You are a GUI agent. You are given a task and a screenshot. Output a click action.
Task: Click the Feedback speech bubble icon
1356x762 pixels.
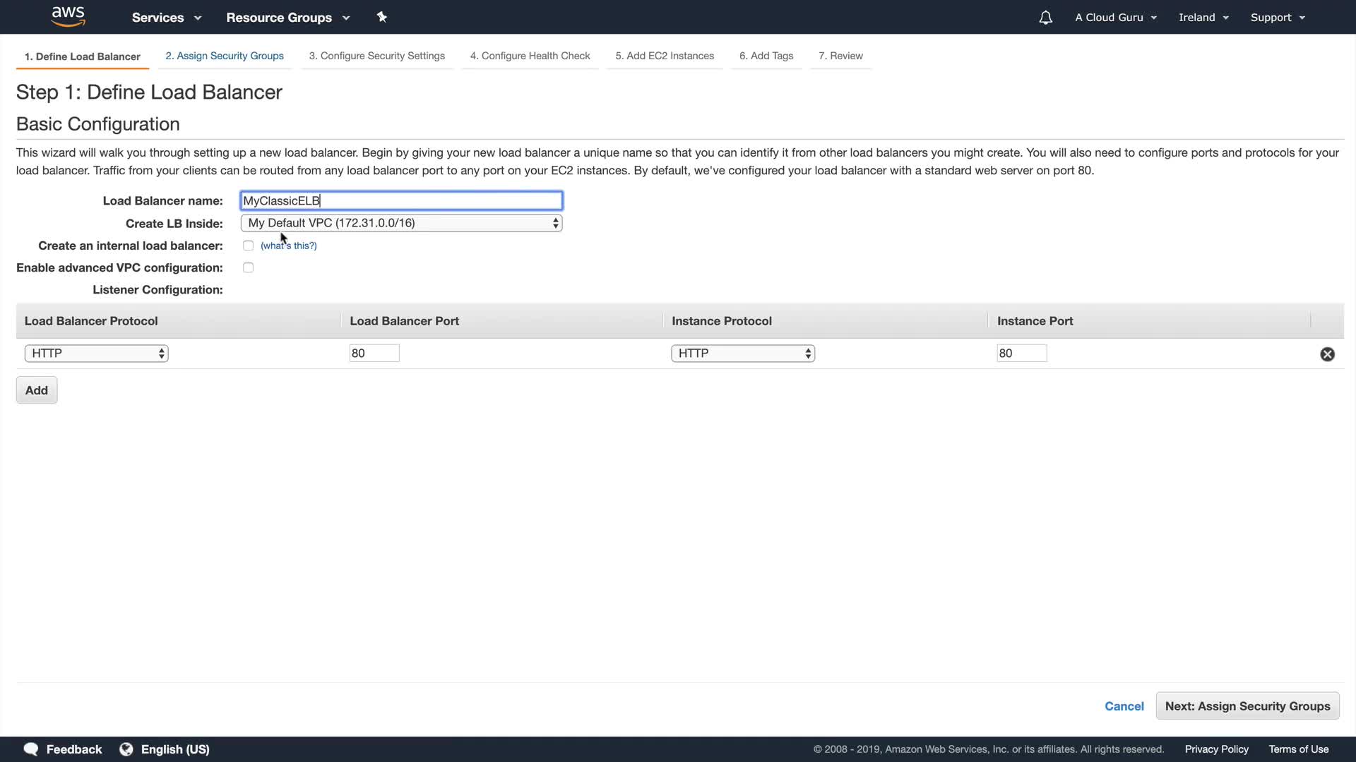coord(31,749)
